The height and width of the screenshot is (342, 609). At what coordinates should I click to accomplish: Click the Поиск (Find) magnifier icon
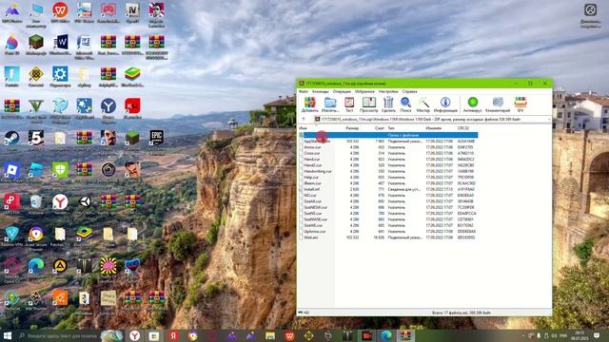click(x=405, y=104)
